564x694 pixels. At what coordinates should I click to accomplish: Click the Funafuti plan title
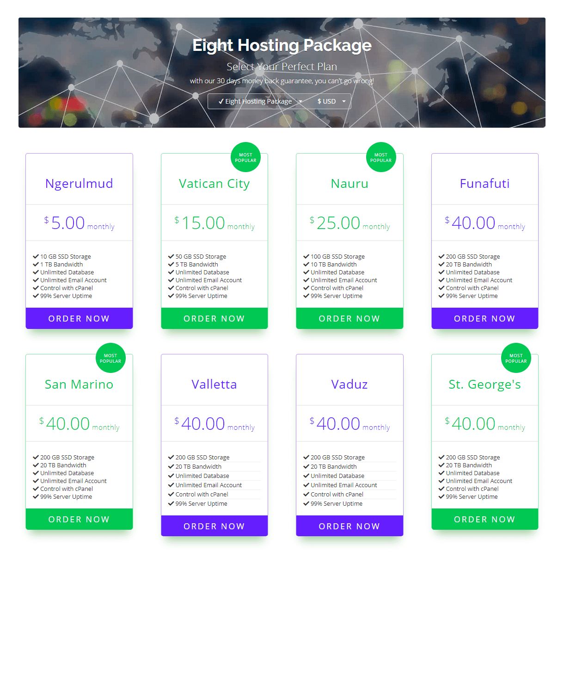tap(484, 184)
